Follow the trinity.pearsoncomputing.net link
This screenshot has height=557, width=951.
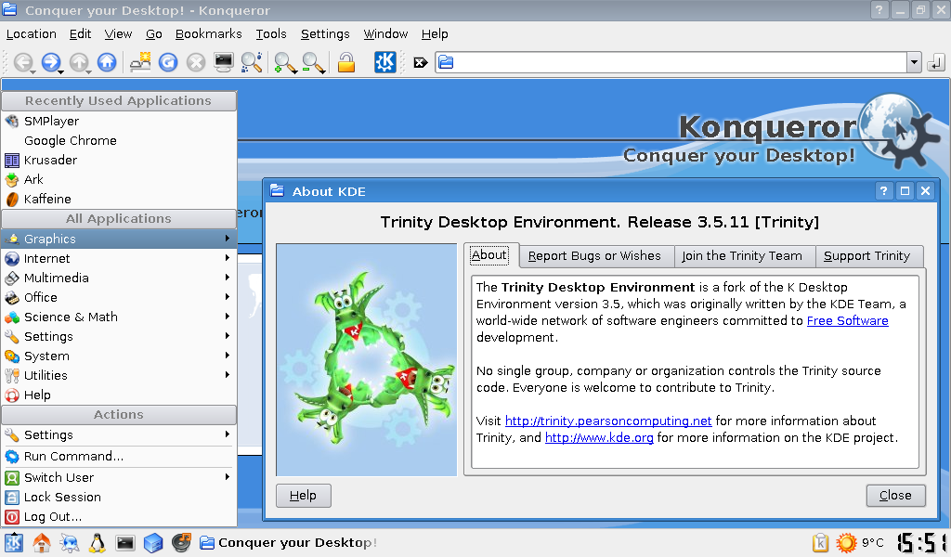pyautogui.click(x=608, y=421)
